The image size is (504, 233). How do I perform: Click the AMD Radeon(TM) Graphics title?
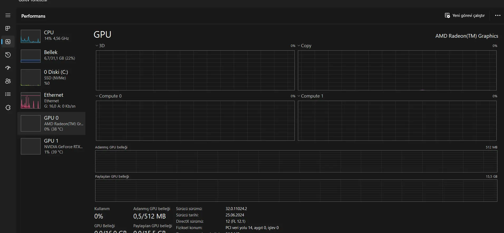click(x=467, y=36)
